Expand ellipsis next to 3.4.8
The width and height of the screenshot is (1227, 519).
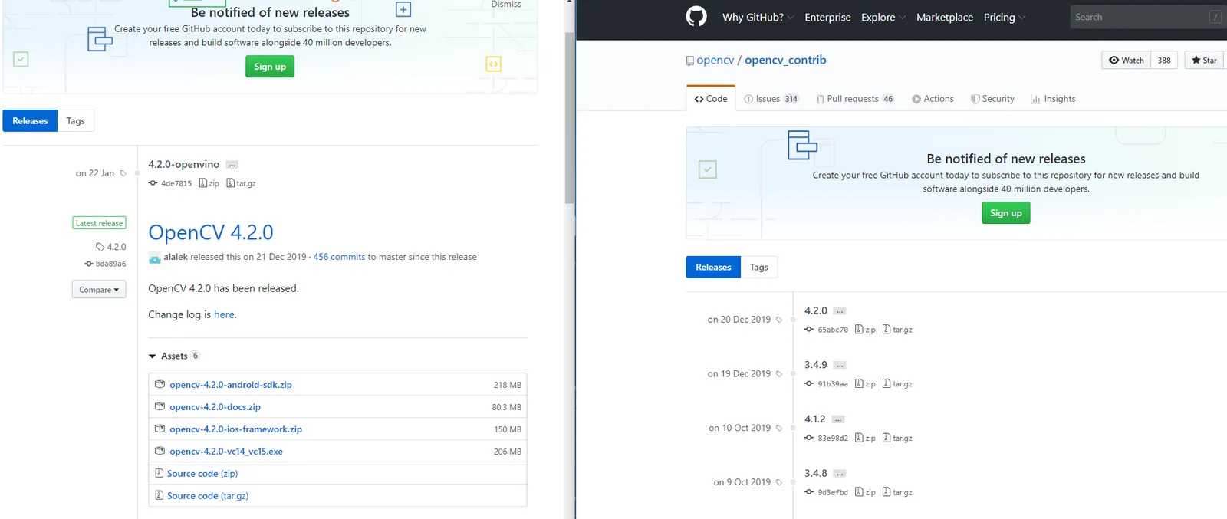[x=840, y=474]
